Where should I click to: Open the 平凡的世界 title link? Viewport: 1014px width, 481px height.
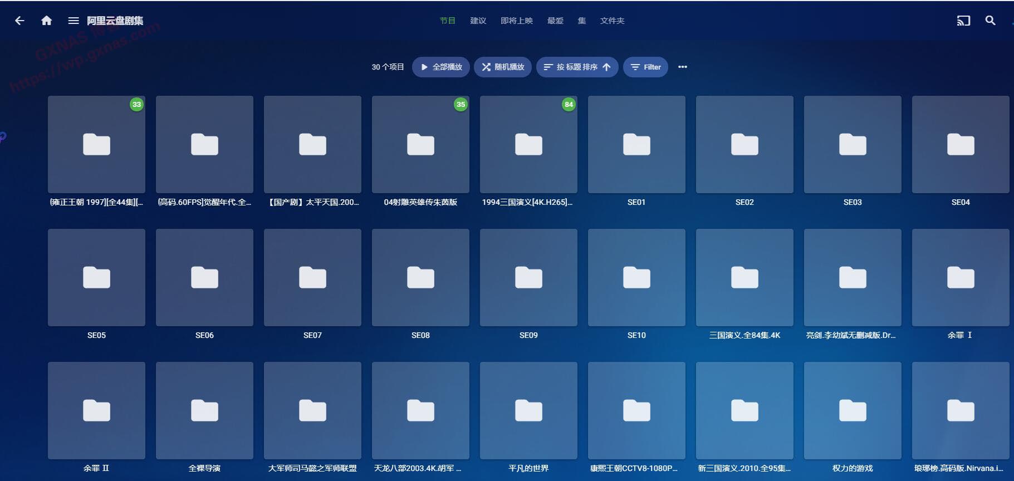pyautogui.click(x=528, y=468)
